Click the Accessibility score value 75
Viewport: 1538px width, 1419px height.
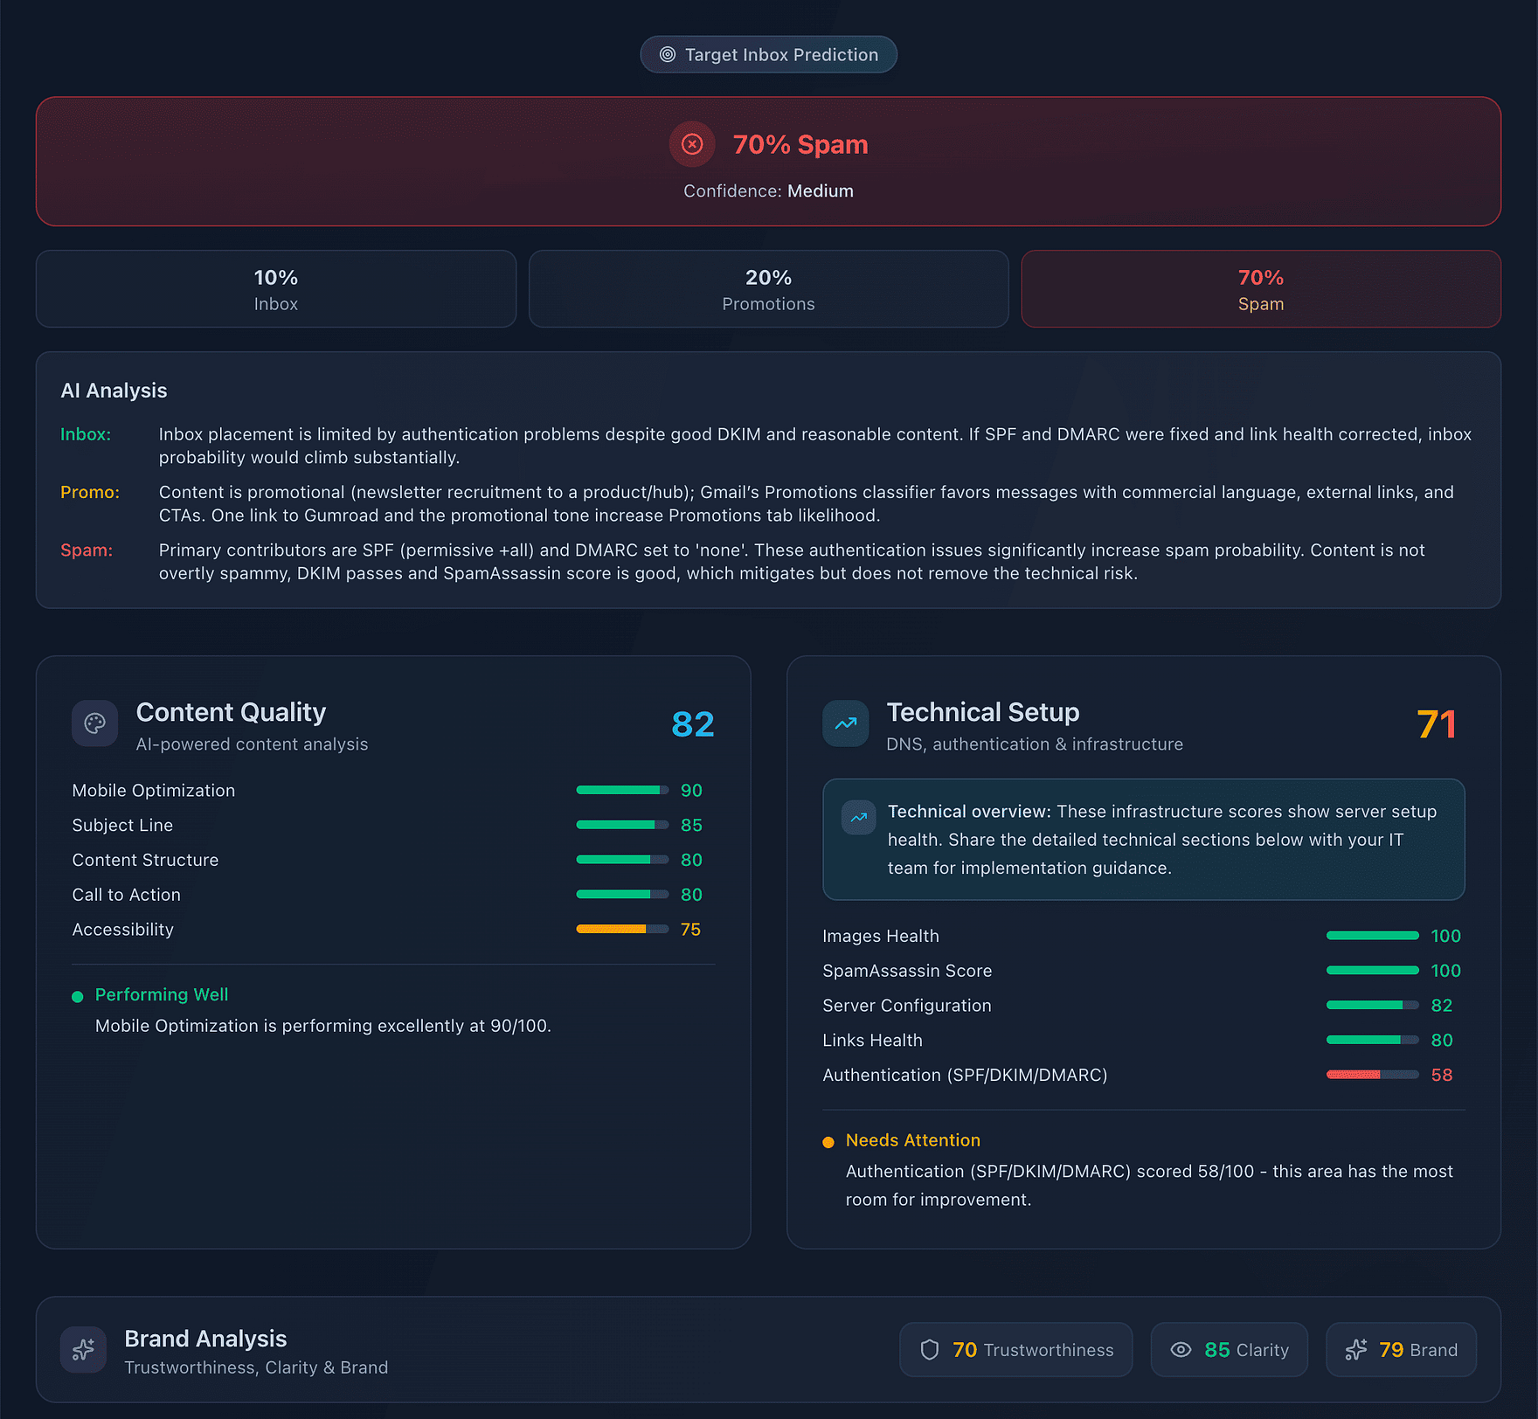690,930
